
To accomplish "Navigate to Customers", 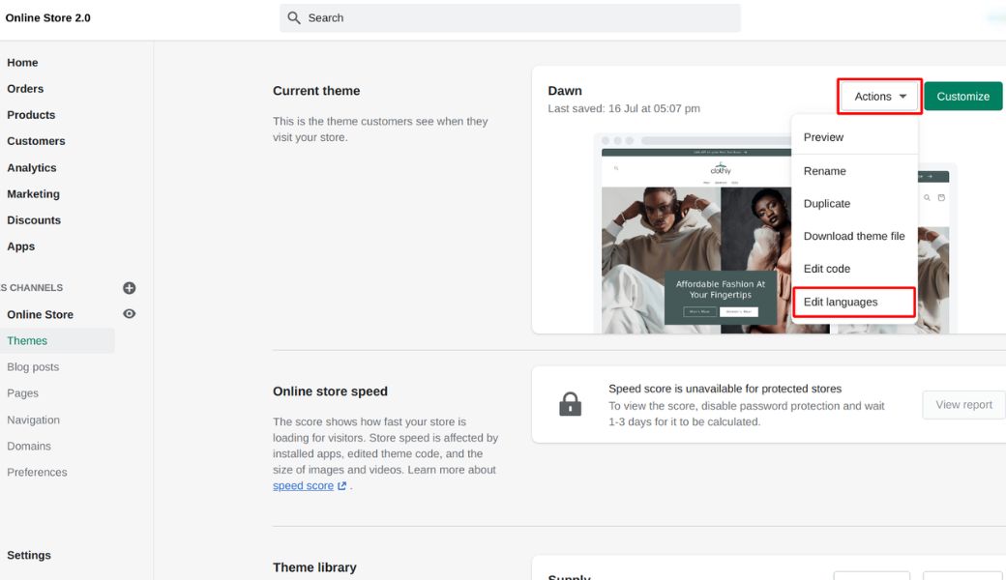I will point(36,141).
